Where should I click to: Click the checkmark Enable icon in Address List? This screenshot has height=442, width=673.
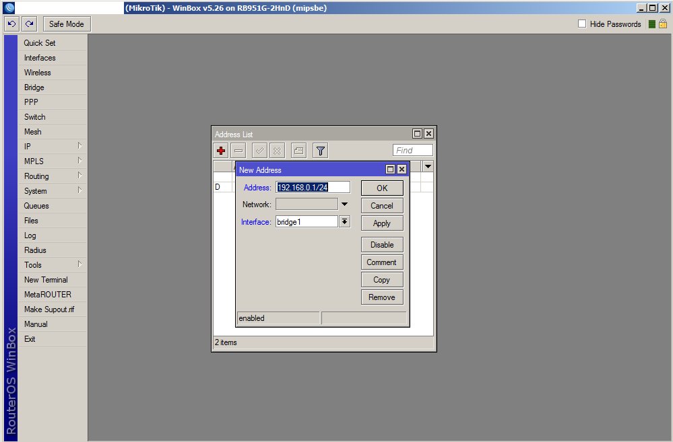pos(259,151)
